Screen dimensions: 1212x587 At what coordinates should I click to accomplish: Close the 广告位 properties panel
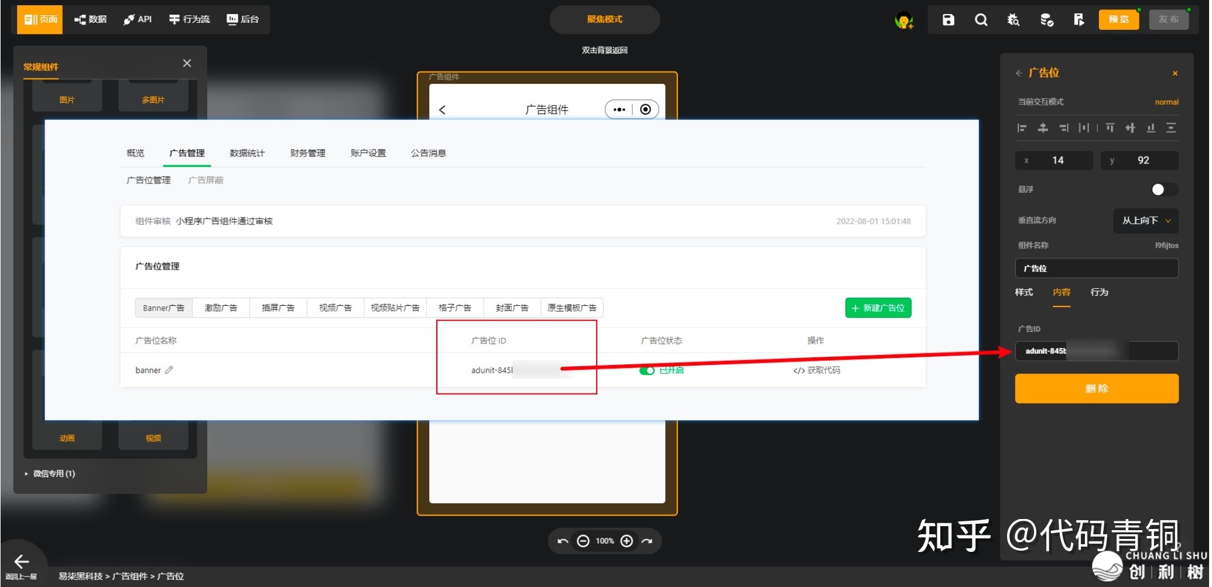(1175, 73)
